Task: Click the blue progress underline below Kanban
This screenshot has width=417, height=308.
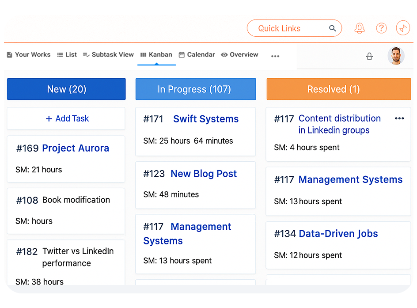Action: pos(156,64)
